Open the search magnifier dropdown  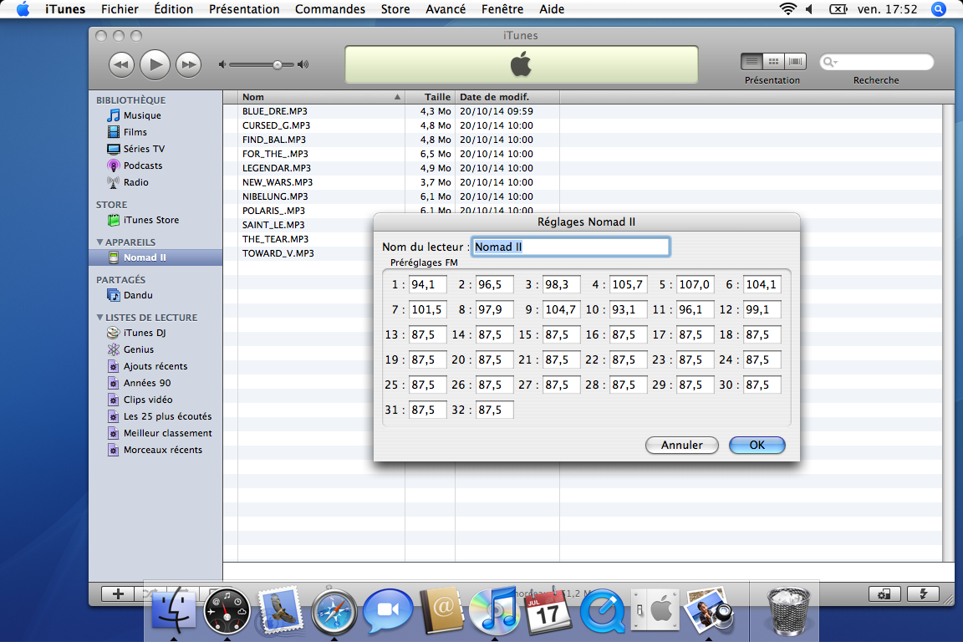(x=830, y=61)
